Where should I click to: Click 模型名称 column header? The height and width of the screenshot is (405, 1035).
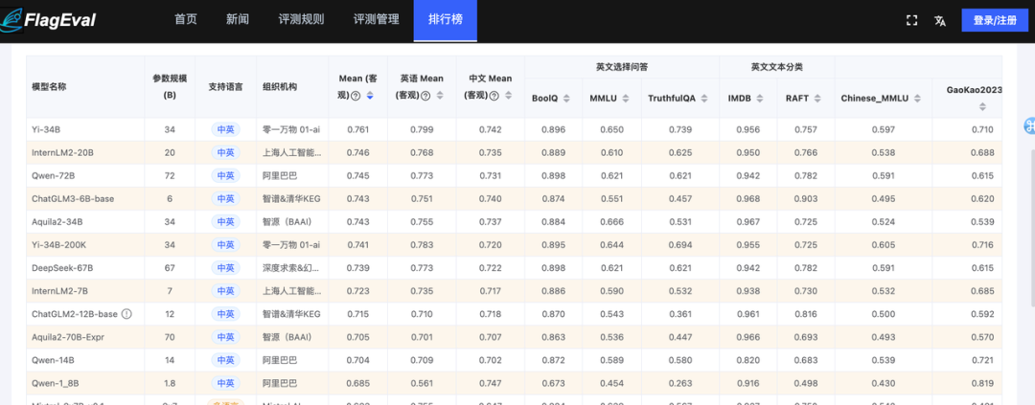pyautogui.click(x=49, y=86)
